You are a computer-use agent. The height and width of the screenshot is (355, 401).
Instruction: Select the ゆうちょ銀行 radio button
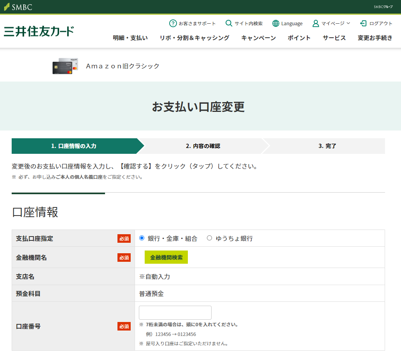click(209, 238)
